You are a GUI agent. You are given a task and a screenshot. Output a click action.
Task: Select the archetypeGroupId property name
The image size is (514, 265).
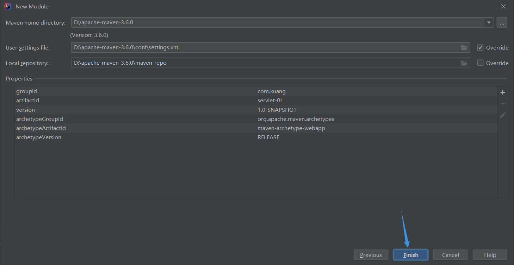point(39,119)
